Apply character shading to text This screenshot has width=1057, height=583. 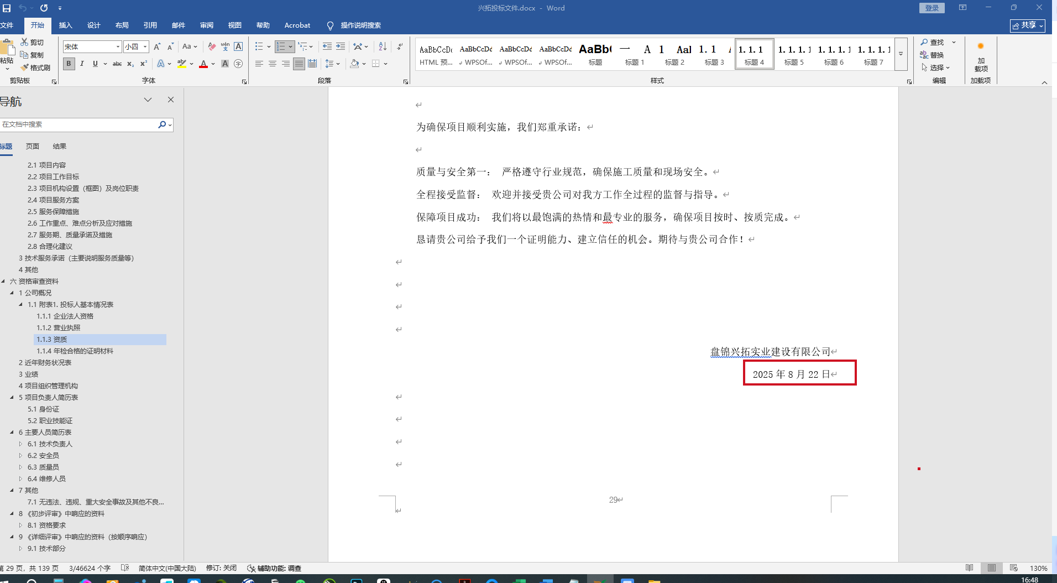(225, 64)
